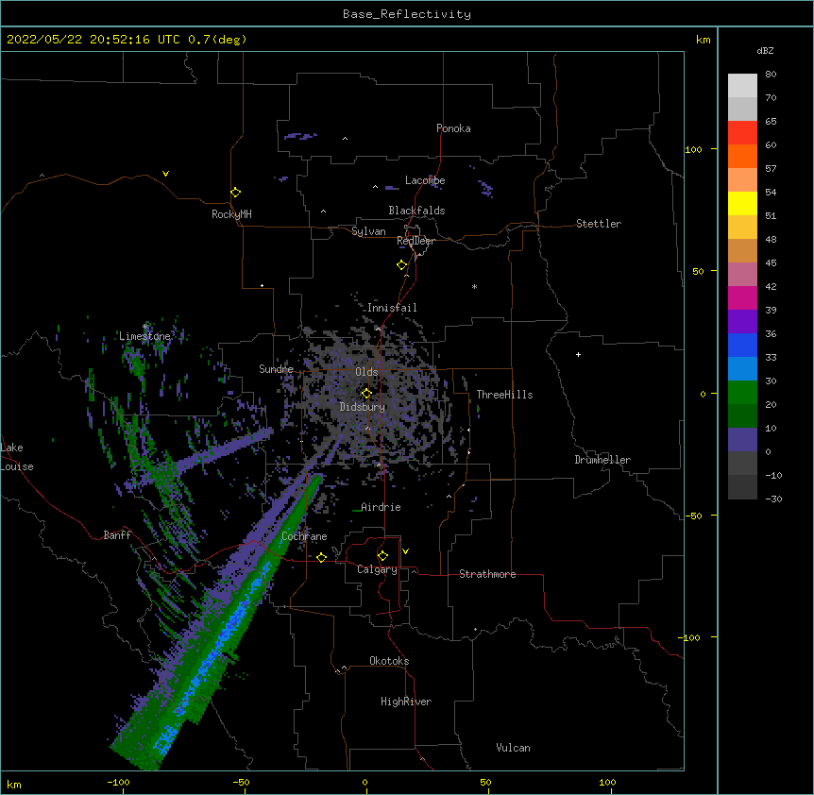The width and height of the screenshot is (814, 795).
Task: Click the red swatch for 65 dBZ
Action: [x=742, y=133]
